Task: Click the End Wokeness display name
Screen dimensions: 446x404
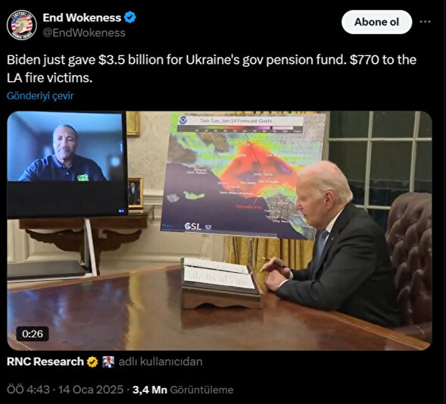Action: (82, 17)
